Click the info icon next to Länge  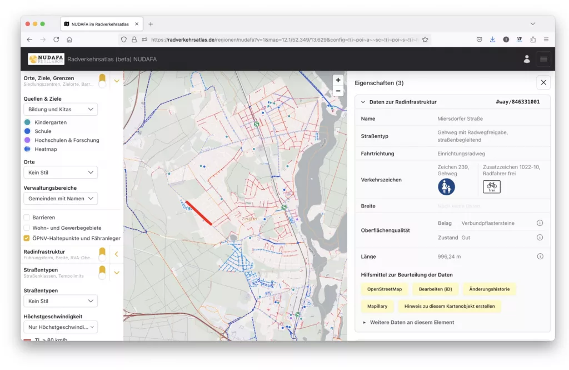[540, 255]
